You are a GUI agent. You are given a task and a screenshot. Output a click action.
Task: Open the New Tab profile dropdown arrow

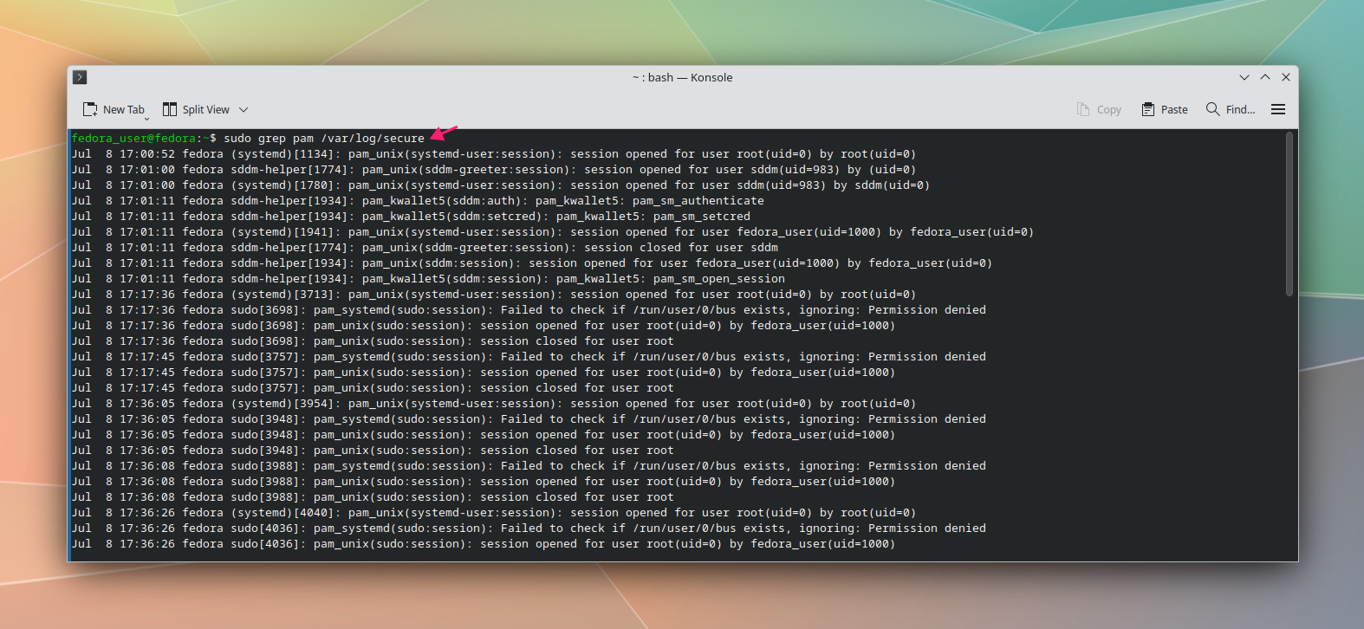point(147,118)
